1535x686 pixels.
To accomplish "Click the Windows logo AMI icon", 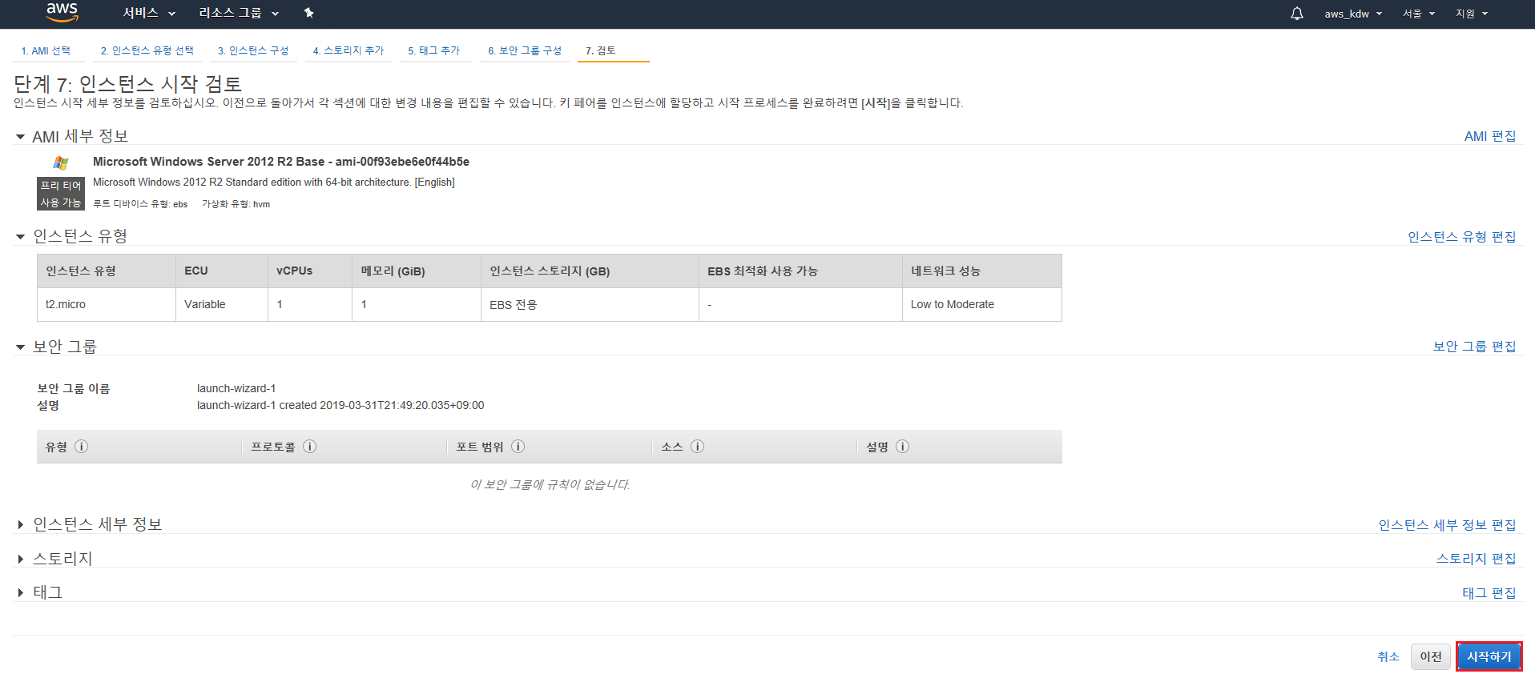I will coord(61,162).
